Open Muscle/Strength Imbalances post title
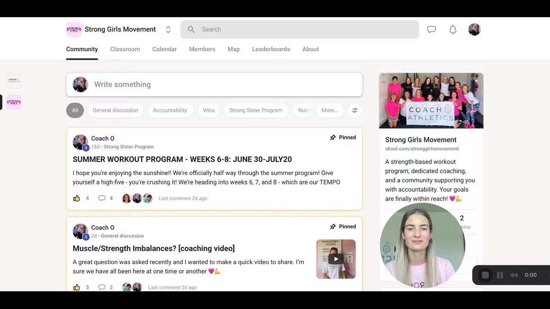 153,248
